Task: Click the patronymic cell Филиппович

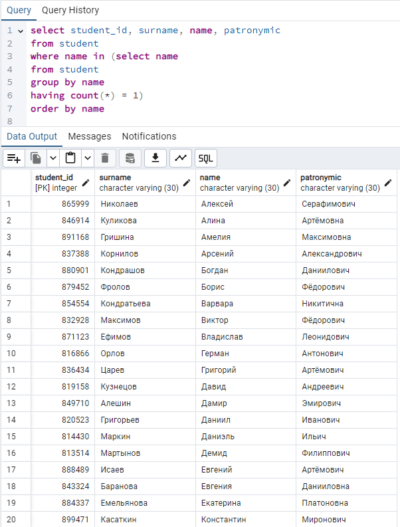Action: (x=346, y=453)
